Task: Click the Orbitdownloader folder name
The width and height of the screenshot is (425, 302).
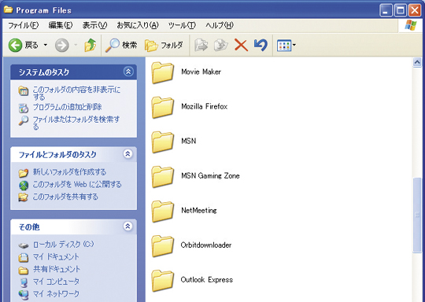Action: [206, 245]
